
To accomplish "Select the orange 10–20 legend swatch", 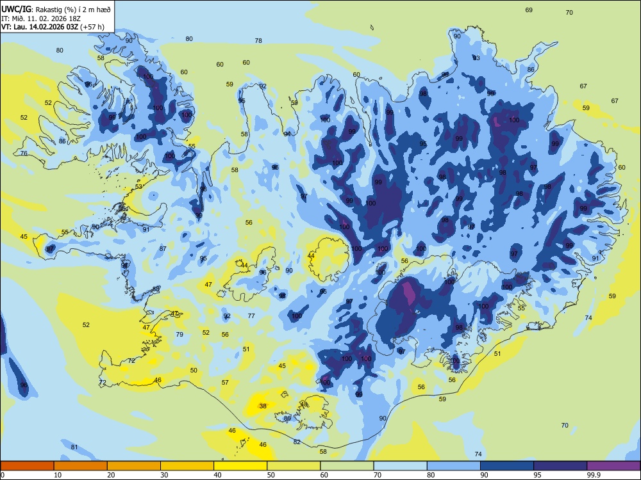I will (81, 466).
